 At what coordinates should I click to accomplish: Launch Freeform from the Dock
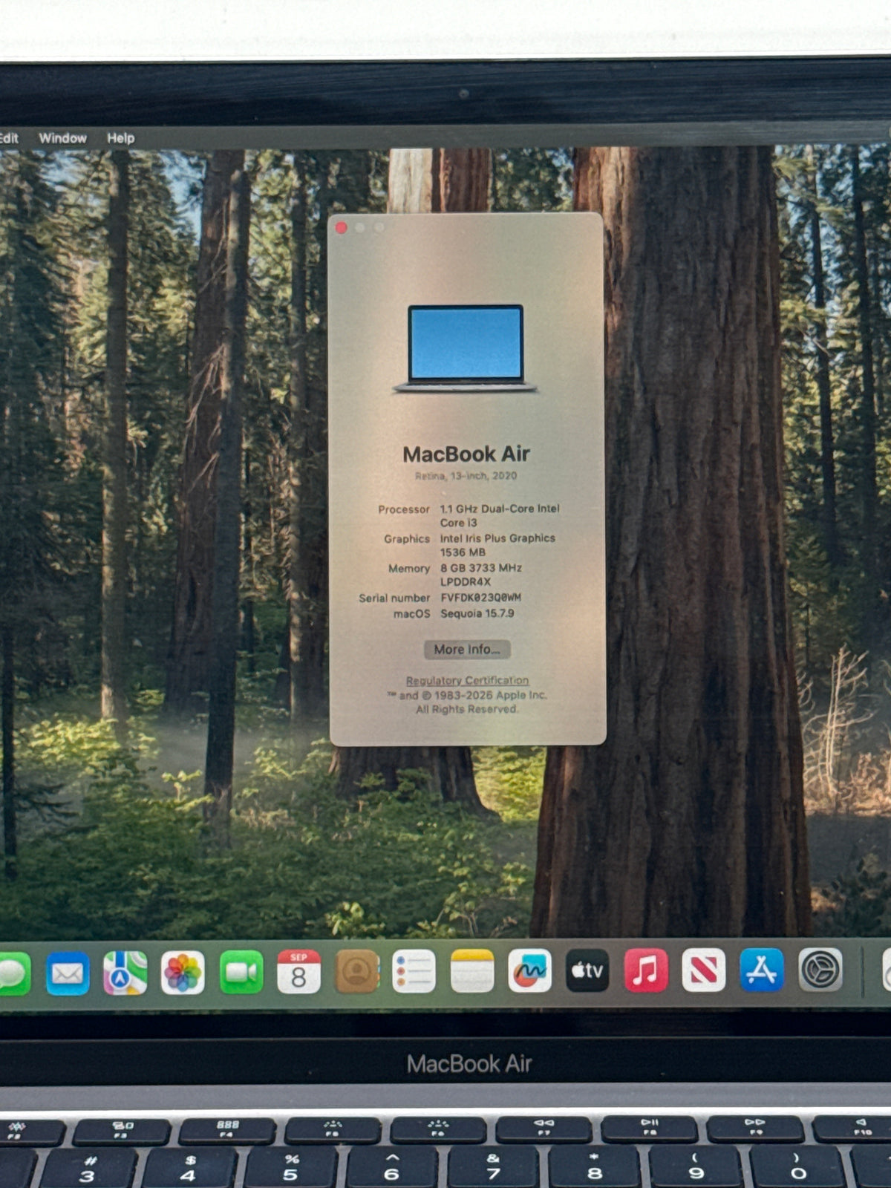[x=529, y=970]
